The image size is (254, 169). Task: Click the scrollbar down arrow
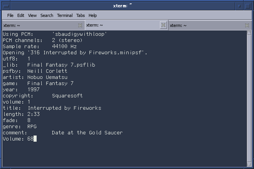(249, 164)
